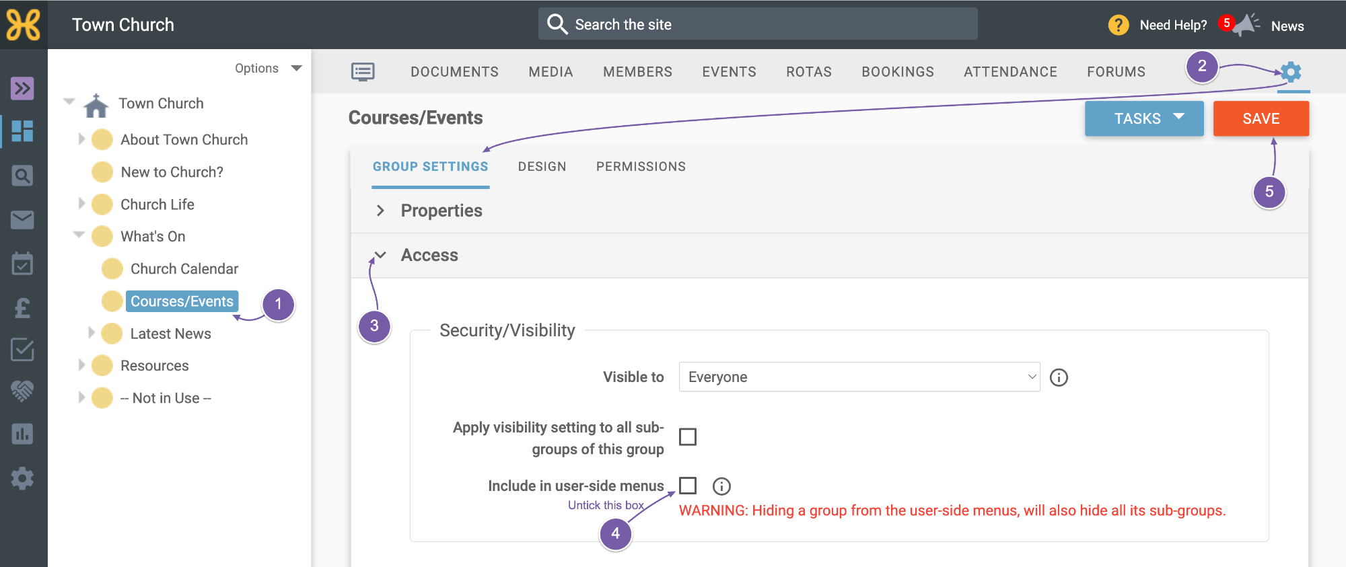Open the bar chart reports icon

[x=22, y=434]
